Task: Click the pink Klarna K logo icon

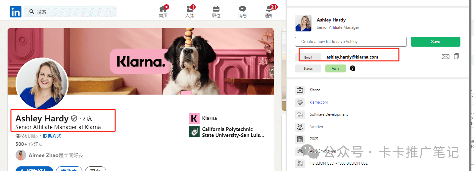Action: click(x=194, y=118)
